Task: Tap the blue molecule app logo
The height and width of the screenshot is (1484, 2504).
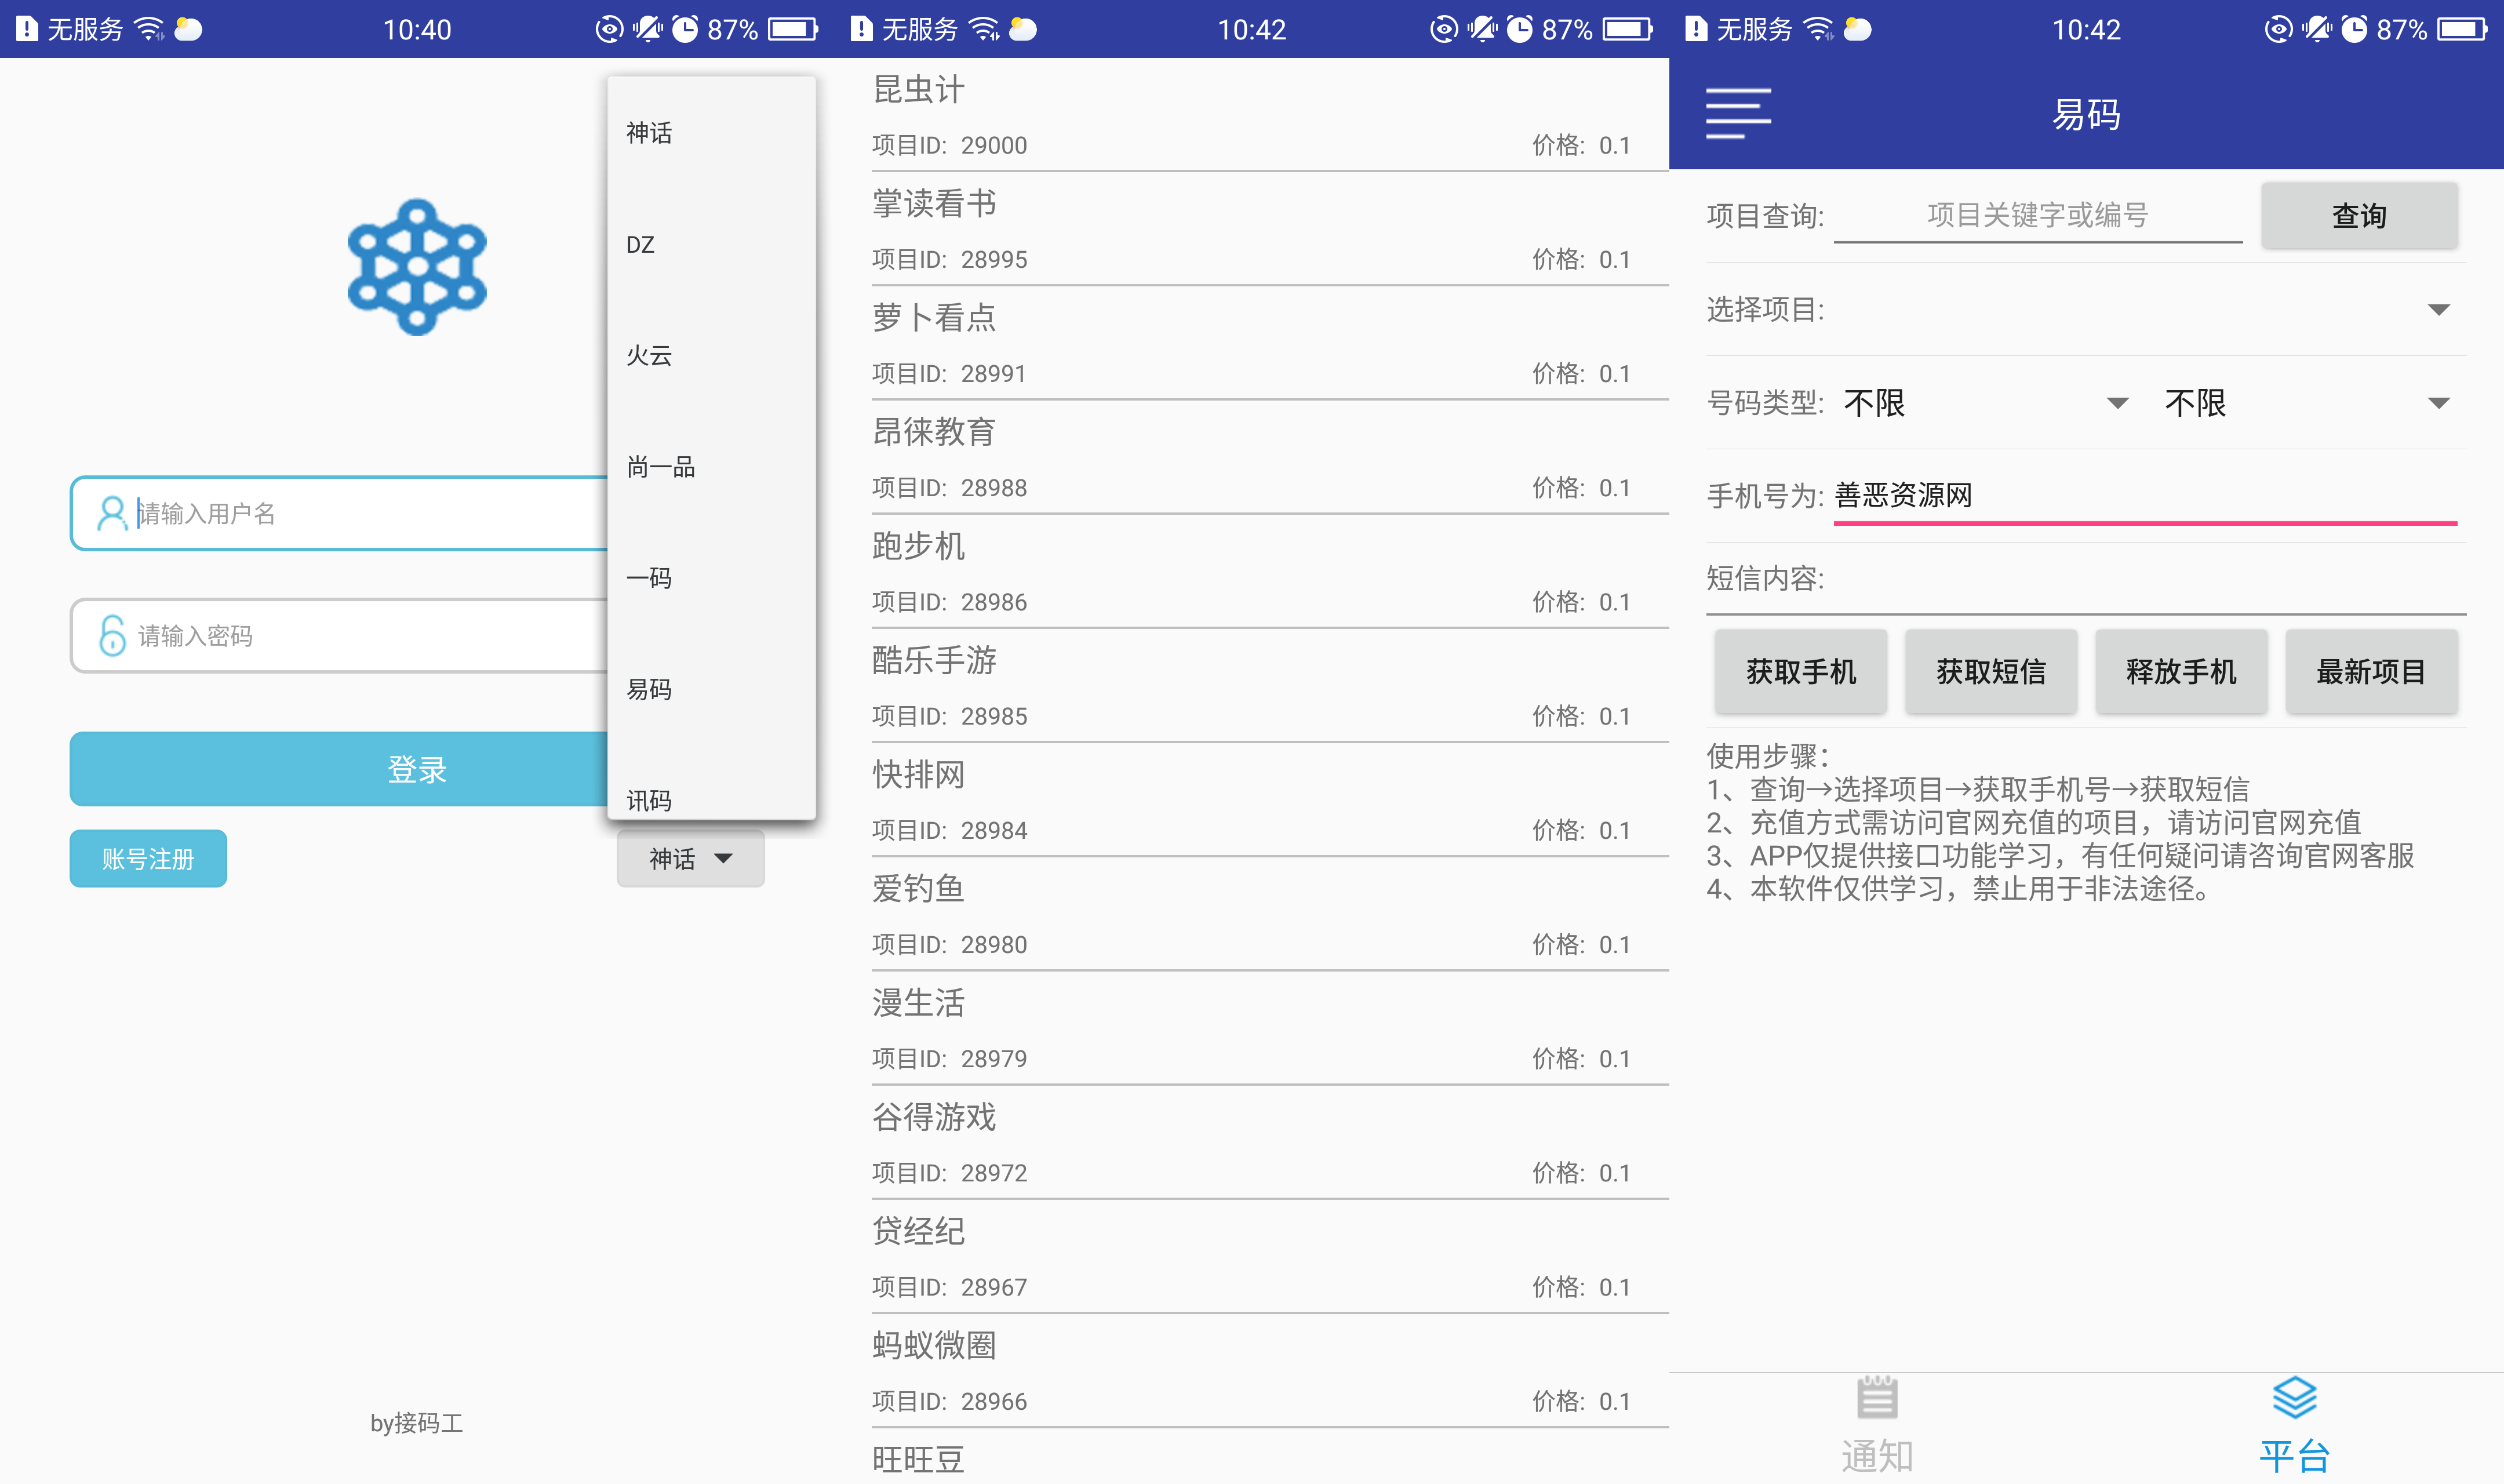Action: click(417, 267)
